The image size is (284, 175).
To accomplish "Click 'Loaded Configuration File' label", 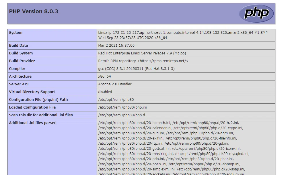I will pyautogui.click(x=32, y=107).
